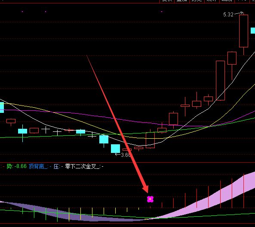This screenshot has height=227, width=255.
Task: Select the large red candle on the green line
Action: (150, 140)
